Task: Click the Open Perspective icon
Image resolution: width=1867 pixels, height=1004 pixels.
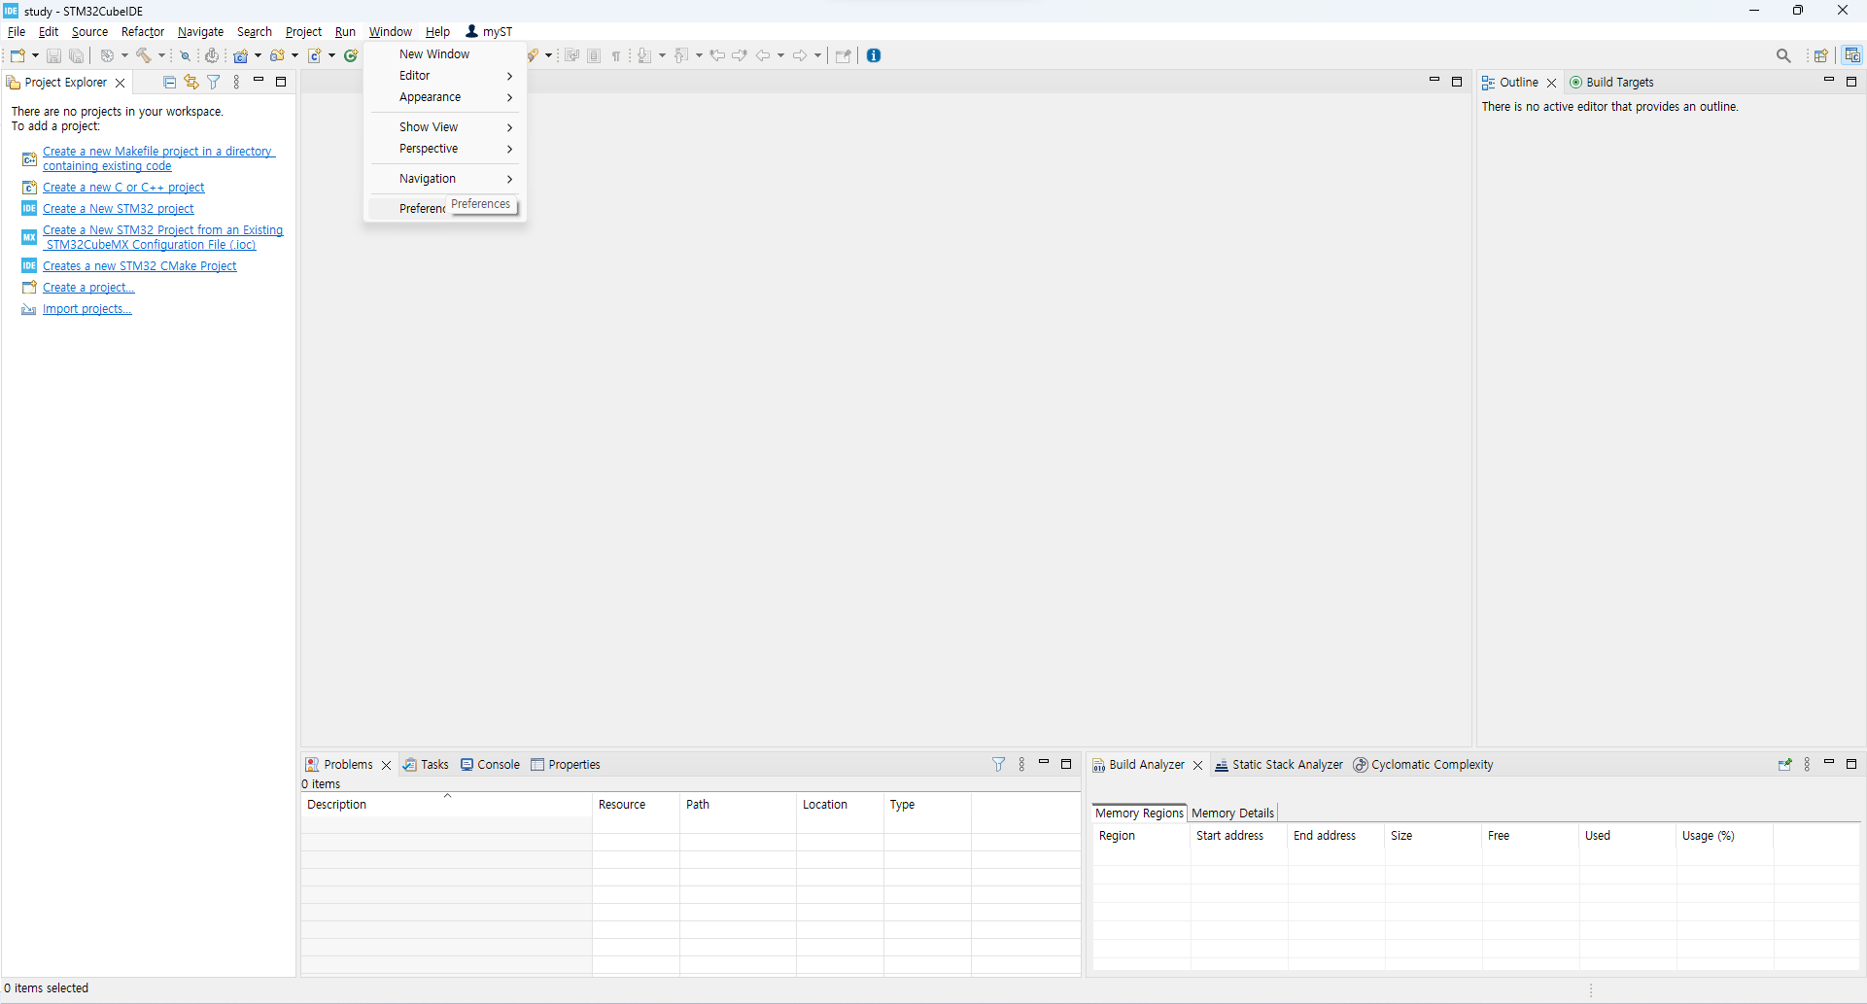Action: tap(1821, 55)
